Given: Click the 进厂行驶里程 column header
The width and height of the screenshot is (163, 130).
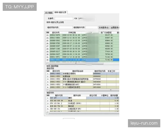Looking at the screenshot, I should [106, 33].
